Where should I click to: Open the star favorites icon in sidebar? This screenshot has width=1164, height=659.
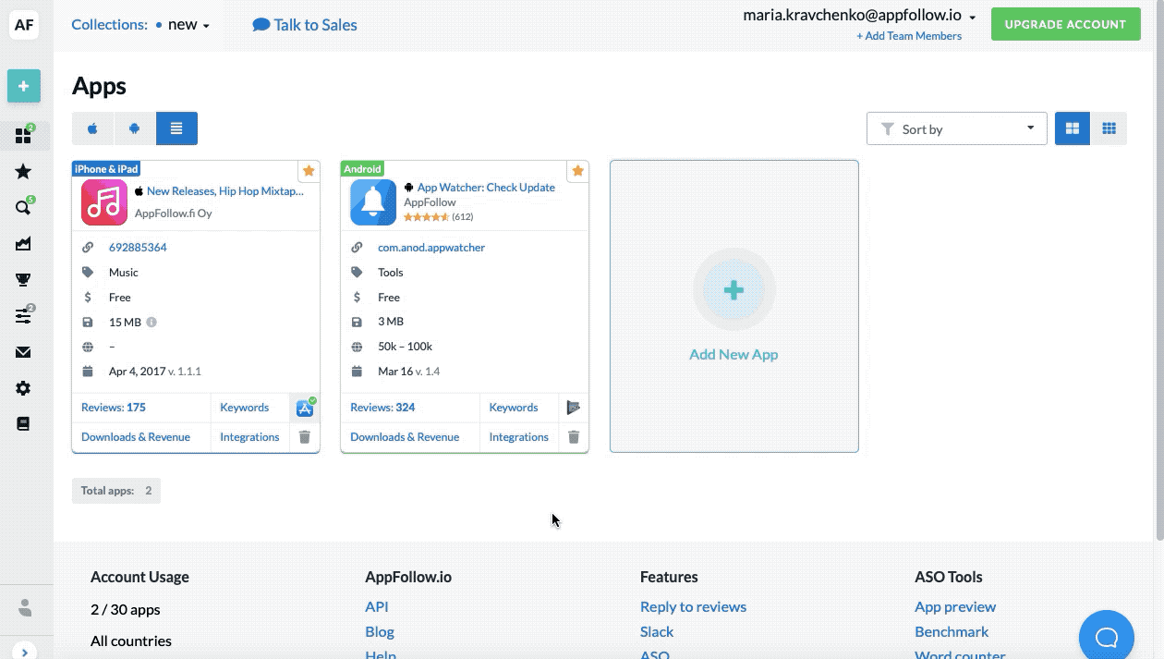pyautogui.click(x=24, y=172)
